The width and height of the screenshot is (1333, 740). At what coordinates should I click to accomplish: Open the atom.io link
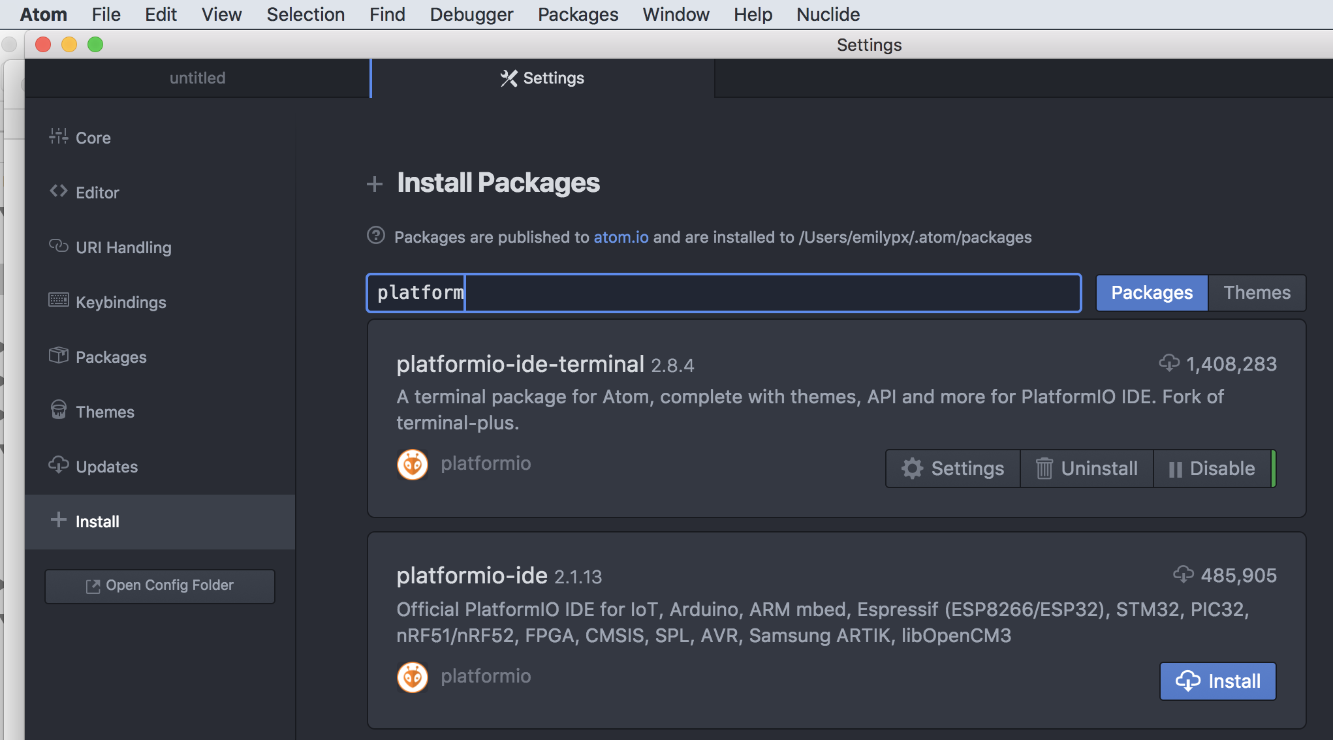coord(621,238)
